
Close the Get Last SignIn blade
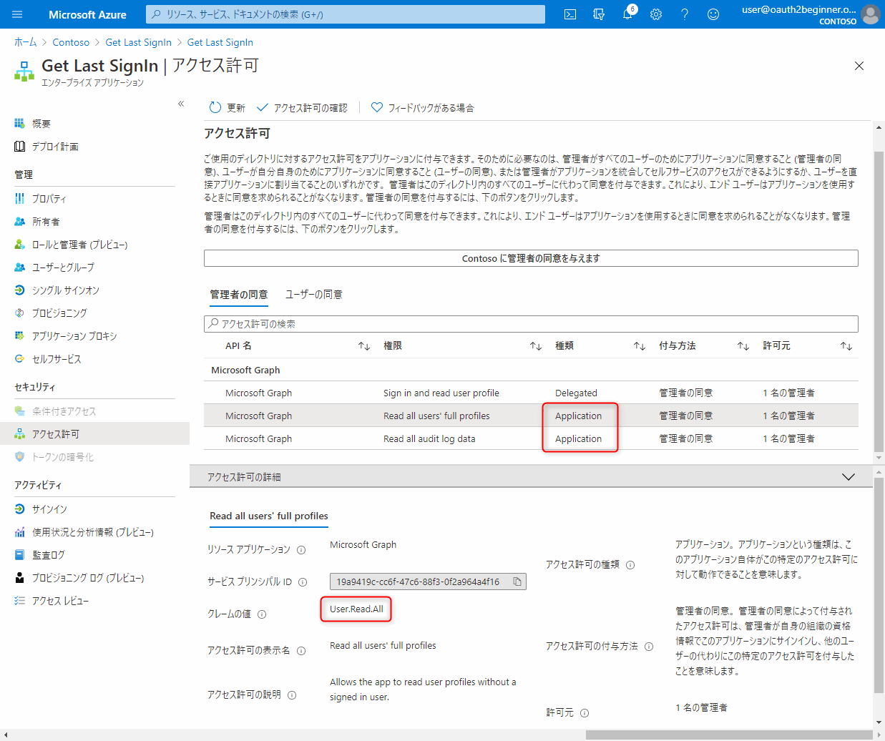click(859, 66)
